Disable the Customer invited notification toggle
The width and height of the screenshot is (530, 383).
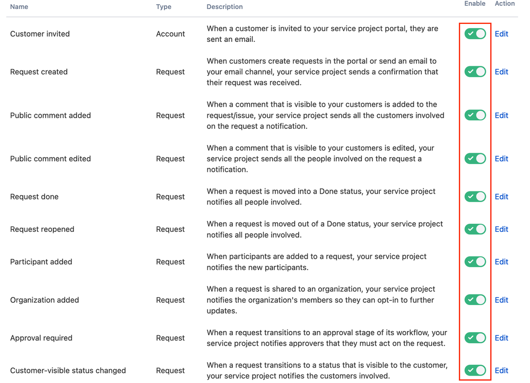pos(475,33)
